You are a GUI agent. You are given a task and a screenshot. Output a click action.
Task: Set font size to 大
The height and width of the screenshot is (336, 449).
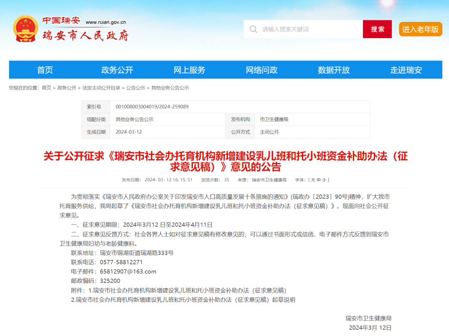click(x=312, y=180)
